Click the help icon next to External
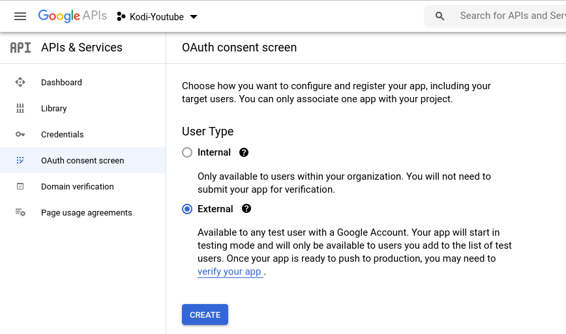This screenshot has width=566, height=334. tap(246, 209)
